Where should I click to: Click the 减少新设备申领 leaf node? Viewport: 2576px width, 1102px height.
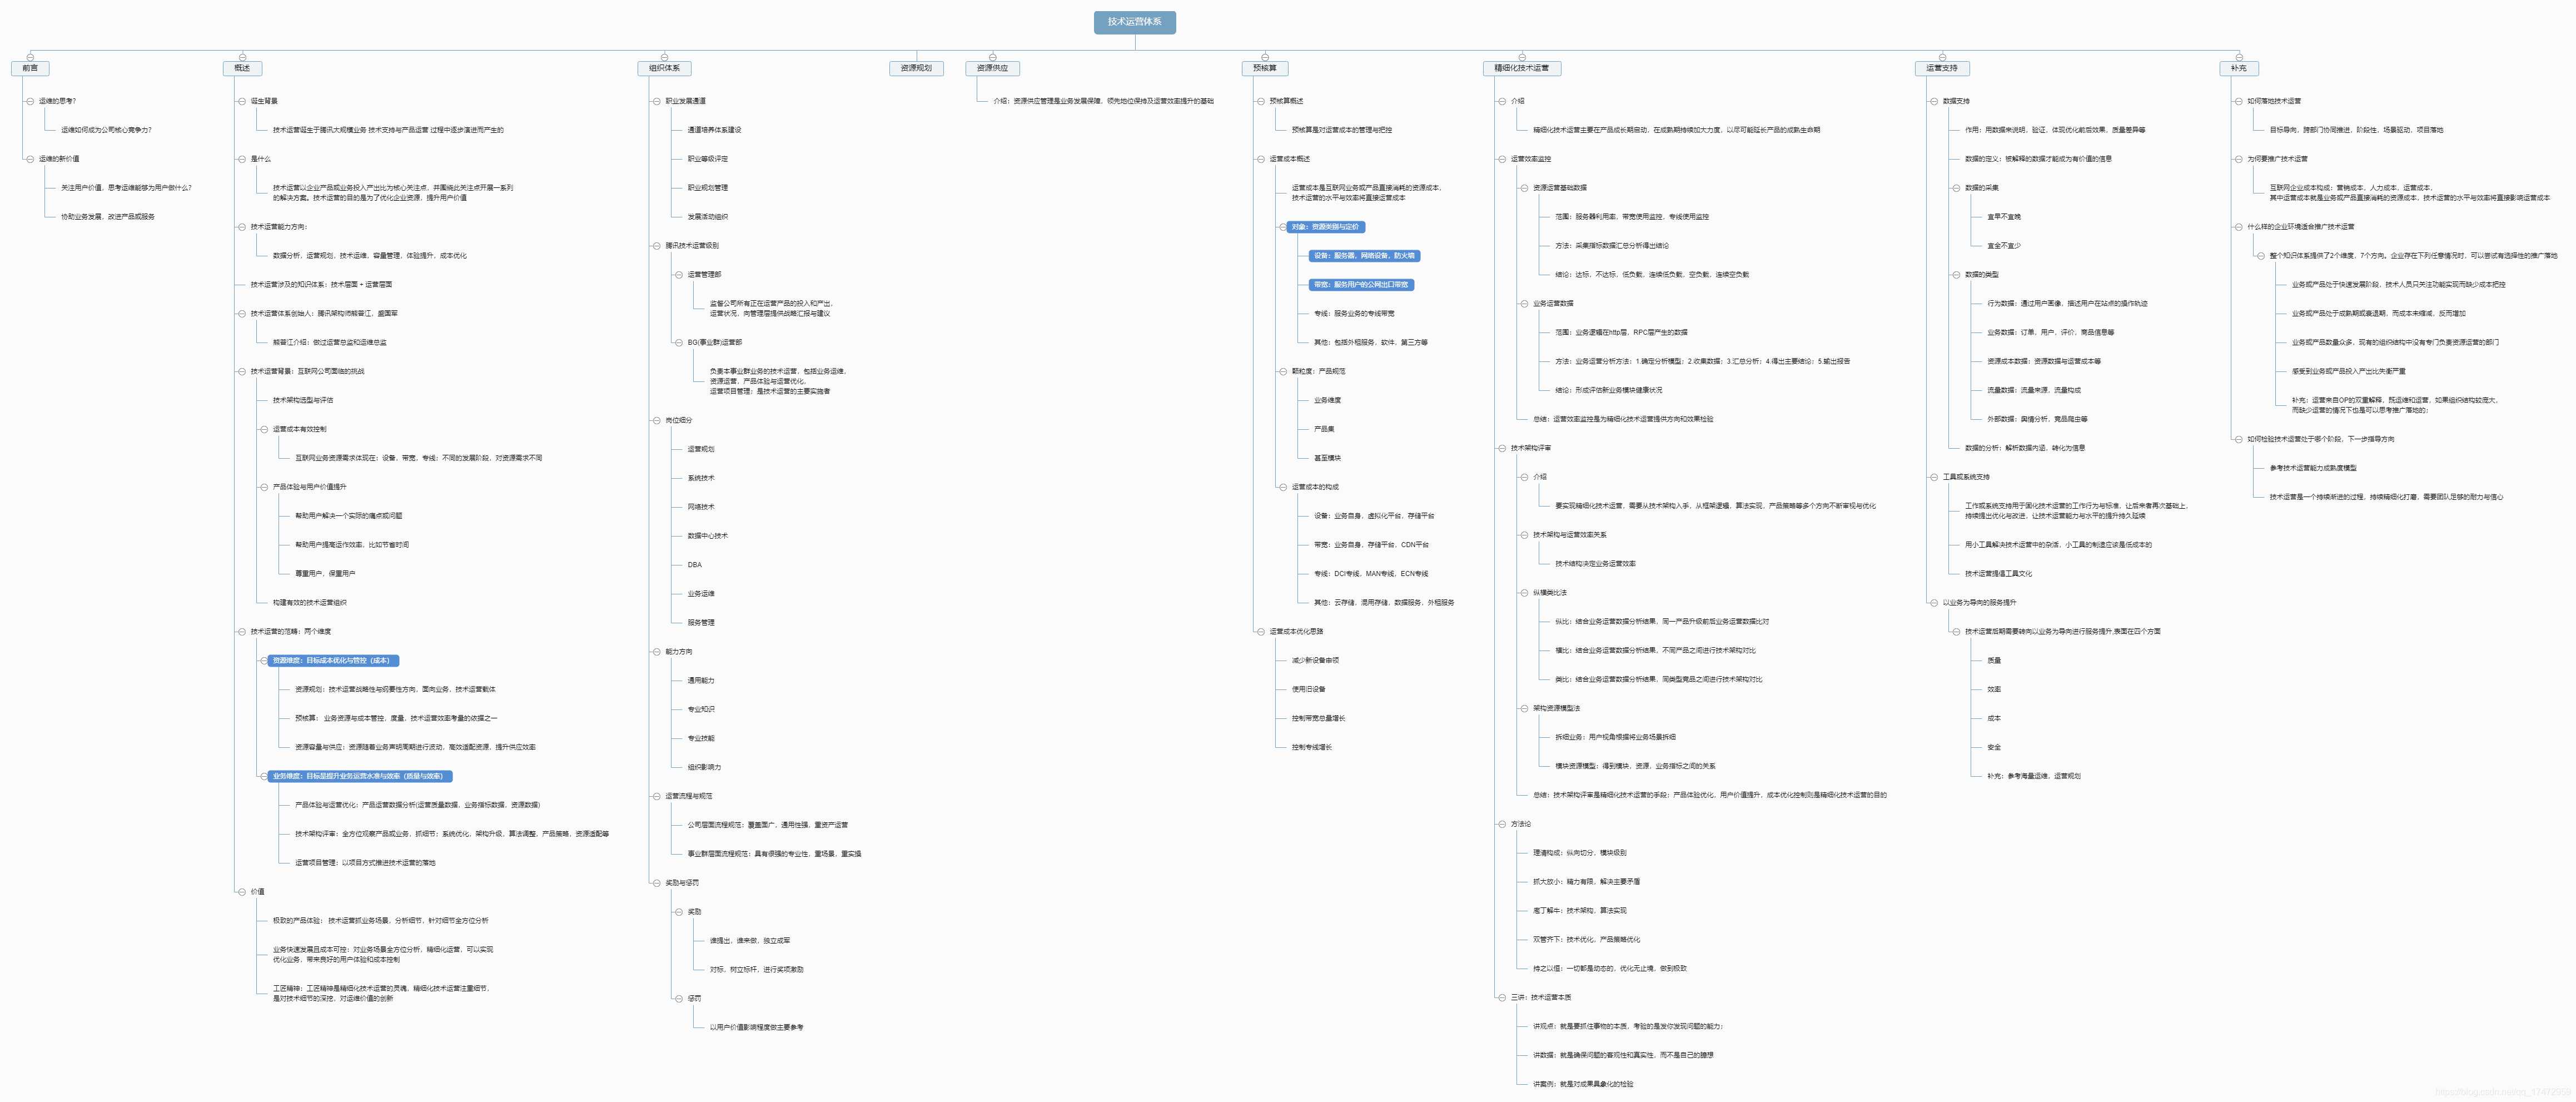(1315, 661)
